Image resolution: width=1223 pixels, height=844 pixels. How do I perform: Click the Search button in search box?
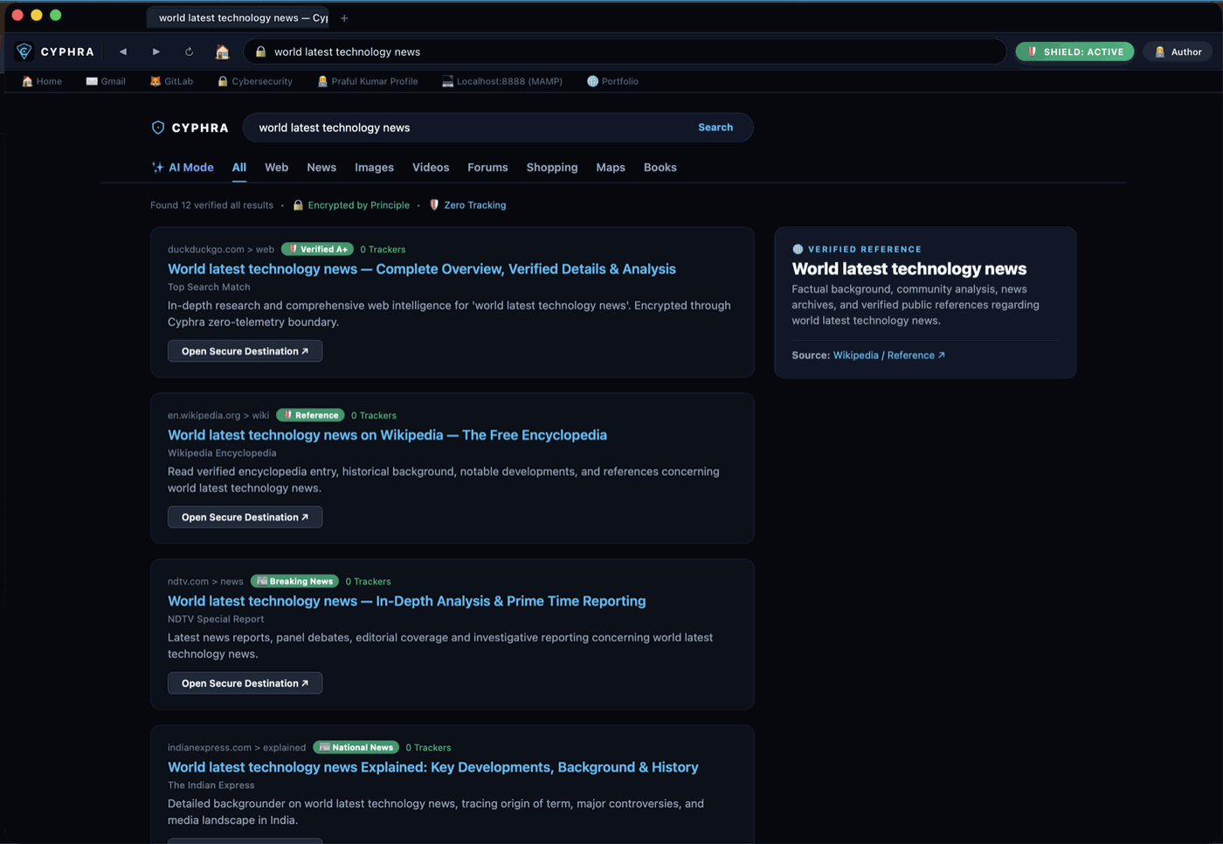click(715, 128)
